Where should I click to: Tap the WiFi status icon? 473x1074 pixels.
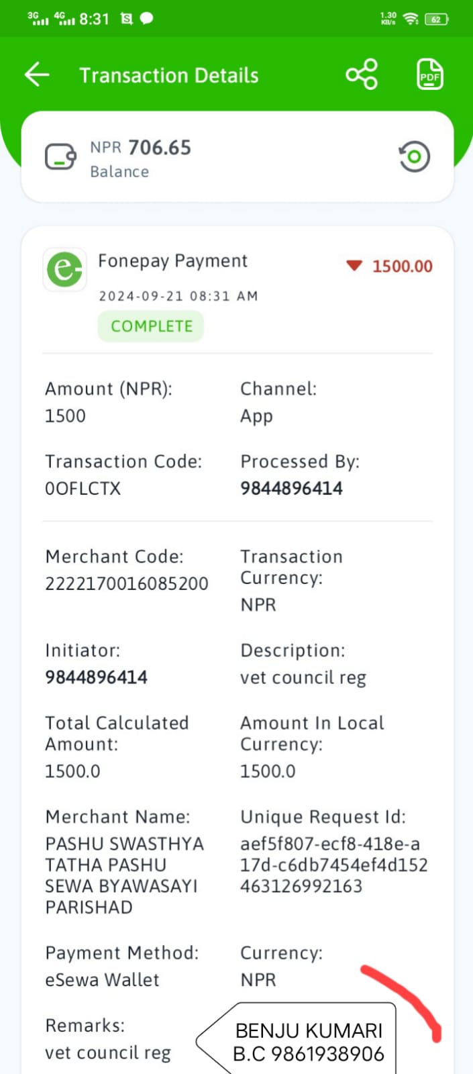(x=411, y=19)
